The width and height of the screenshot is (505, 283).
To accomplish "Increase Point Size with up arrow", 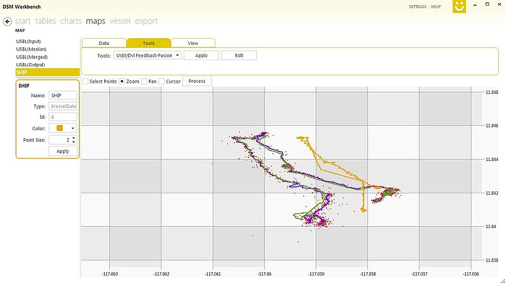I will point(74,138).
